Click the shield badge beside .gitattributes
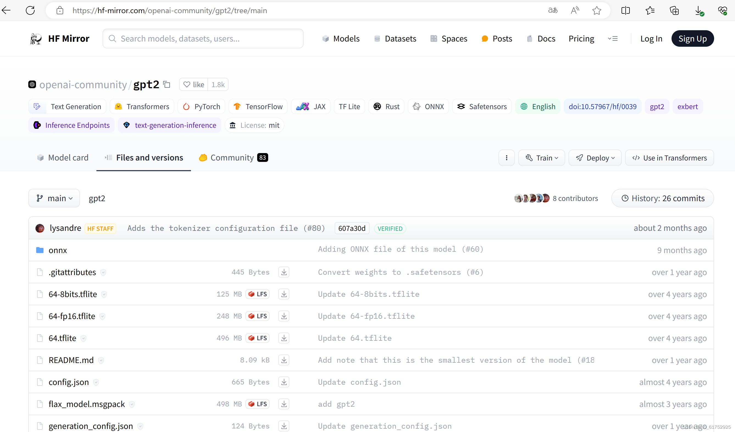This screenshot has width=735, height=432. (103, 272)
